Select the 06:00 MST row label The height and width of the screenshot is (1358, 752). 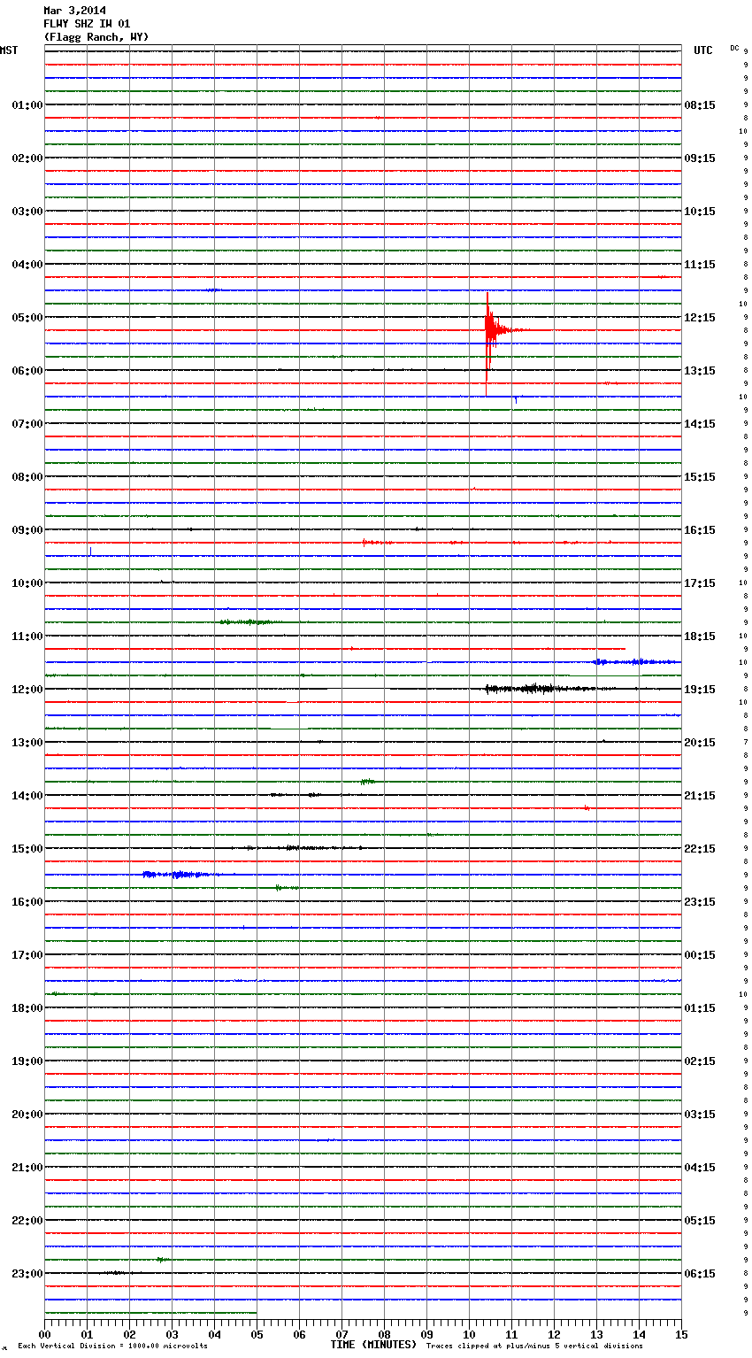tap(27, 371)
